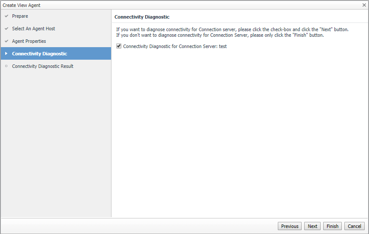This screenshot has width=369, height=234.
Task: Close the Create View Agent dialog with X
Action: 364,5
